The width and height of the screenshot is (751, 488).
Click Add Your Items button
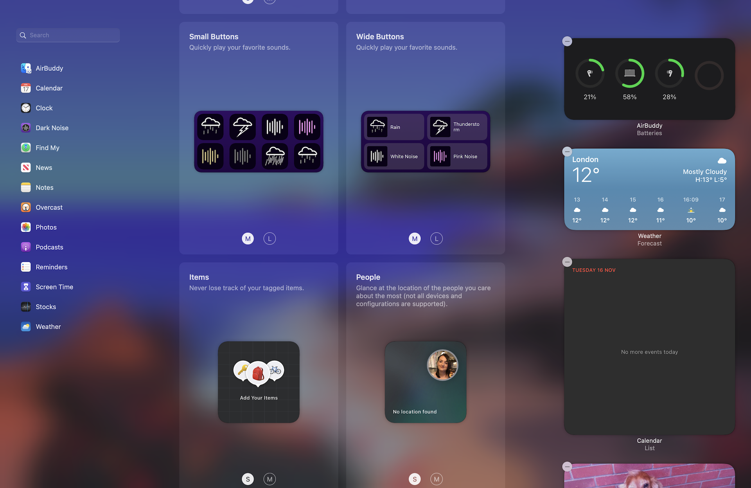pos(259,397)
